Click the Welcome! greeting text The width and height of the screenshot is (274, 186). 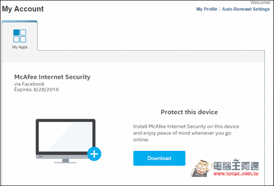(x=260, y=3)
